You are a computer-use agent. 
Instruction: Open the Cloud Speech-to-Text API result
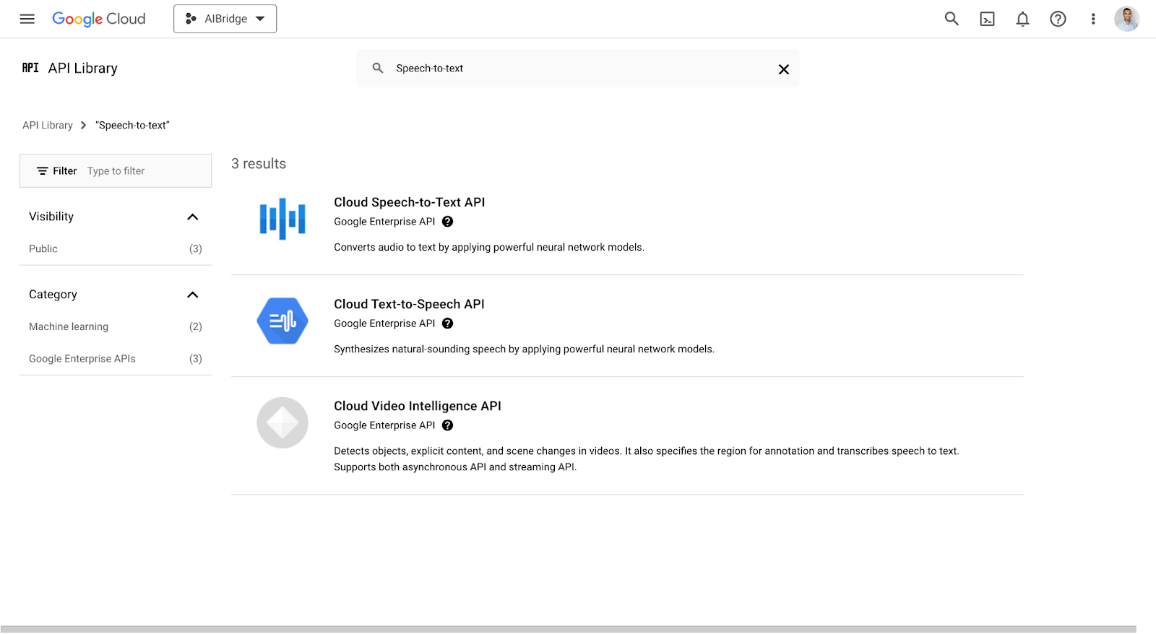tap(409, 202)
